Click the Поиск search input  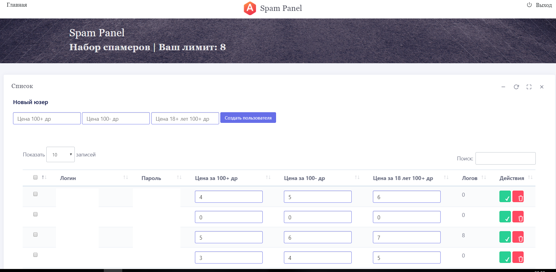click(x=505, y=158)
